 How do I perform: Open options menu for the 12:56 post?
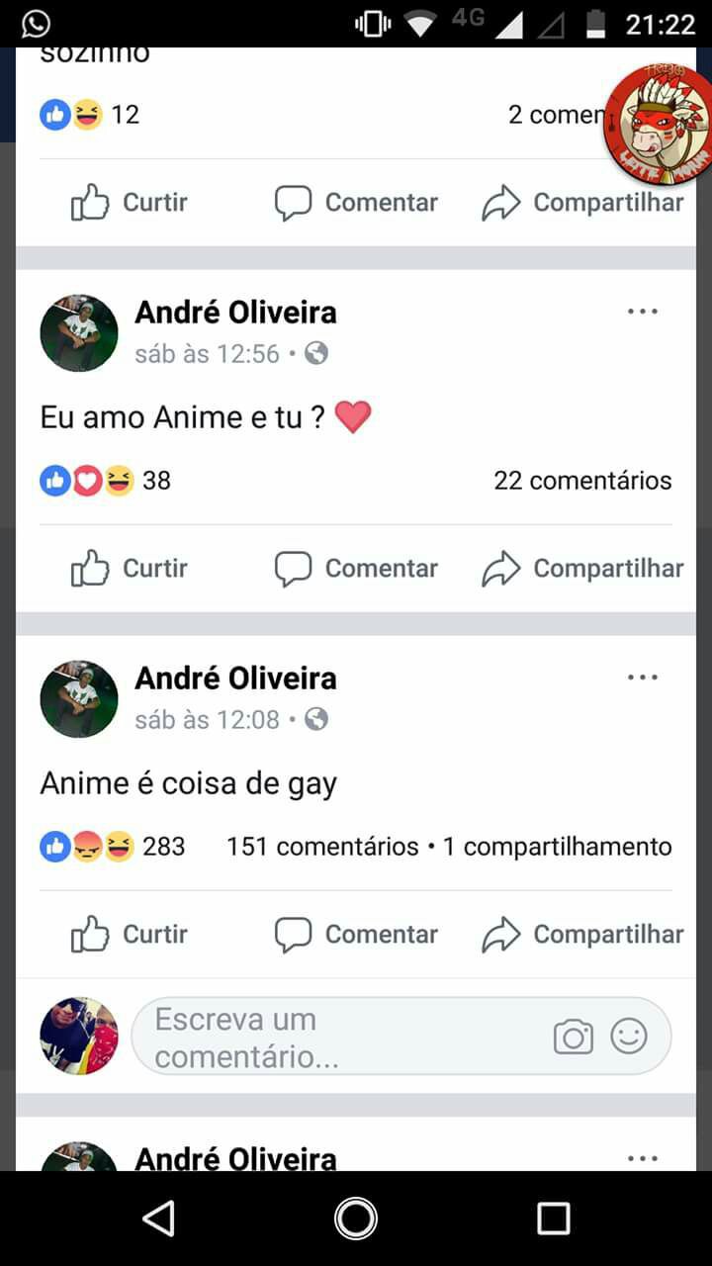tap(643, 312)
